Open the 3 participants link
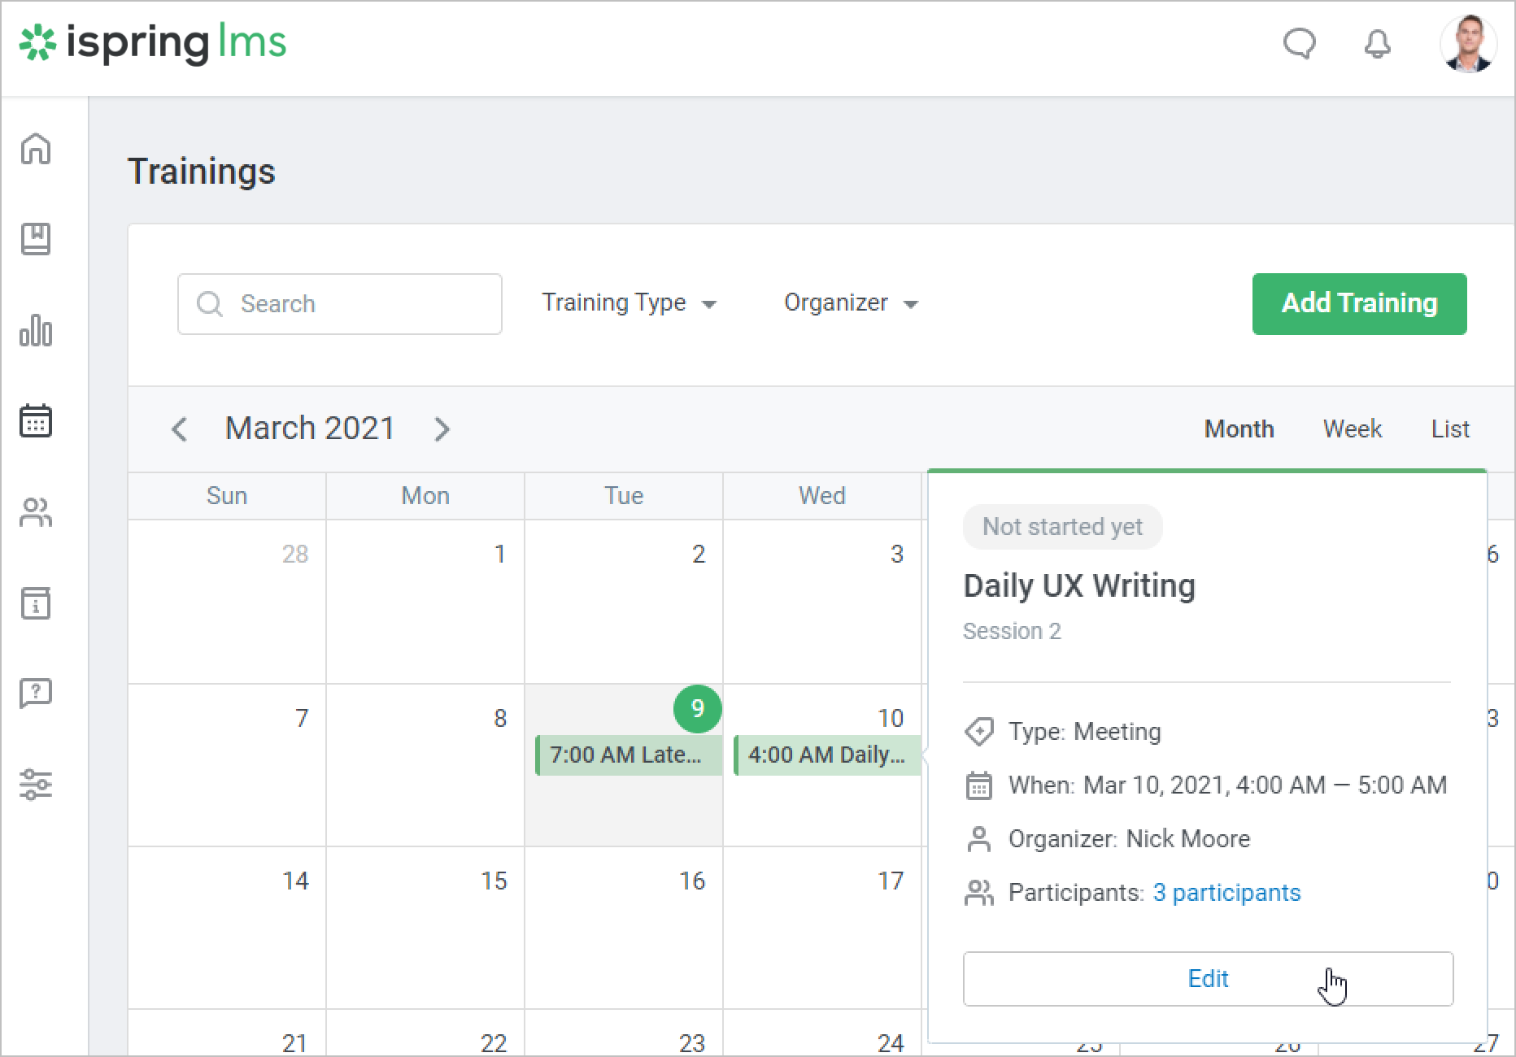 1226,893
